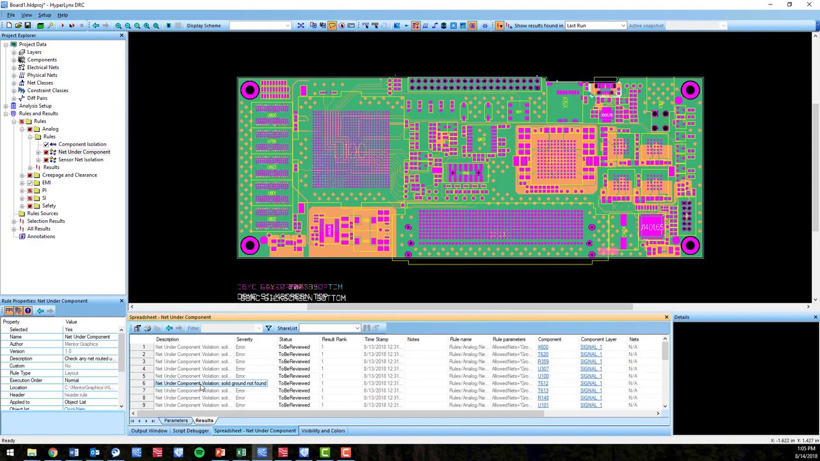Open the Setup menu
The image size is (820, 461).
pos(44,15)
